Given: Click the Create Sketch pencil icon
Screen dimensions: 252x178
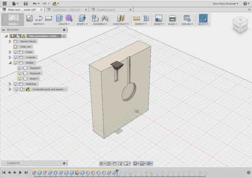Looking at the screenshot, I should click(30, 18).
